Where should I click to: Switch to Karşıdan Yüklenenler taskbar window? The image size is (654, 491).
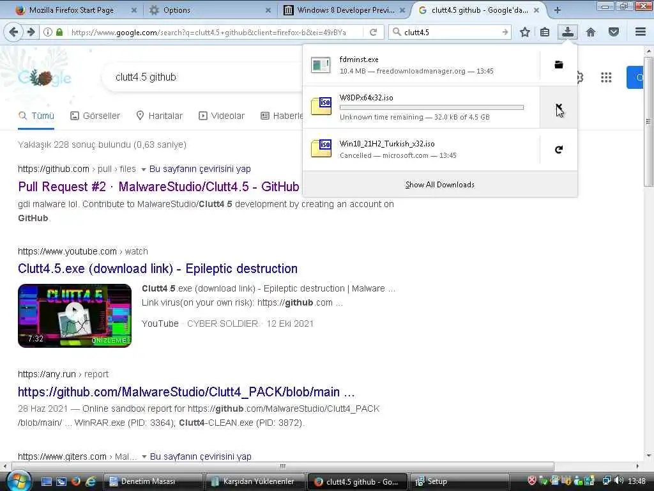click(255, 482)
